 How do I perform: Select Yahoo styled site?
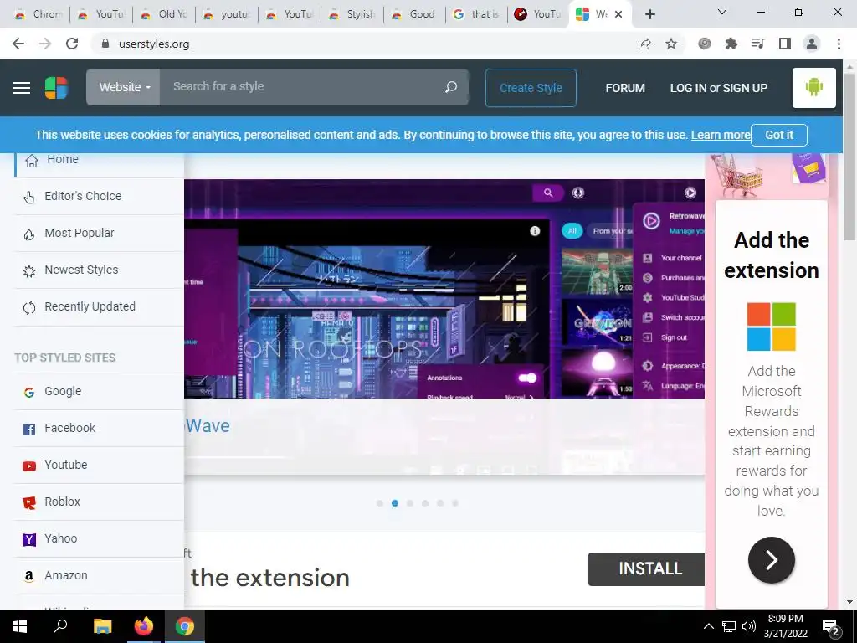click(x=99, y=538)
